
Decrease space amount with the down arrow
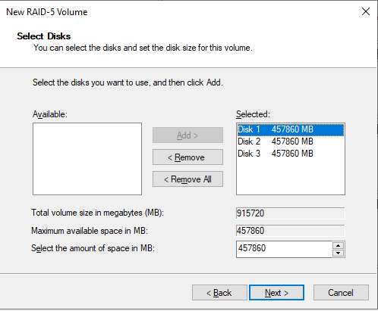(339, 253)
